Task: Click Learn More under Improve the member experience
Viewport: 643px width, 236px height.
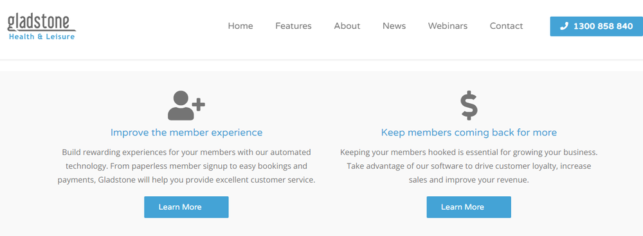Action: [186, 207]
